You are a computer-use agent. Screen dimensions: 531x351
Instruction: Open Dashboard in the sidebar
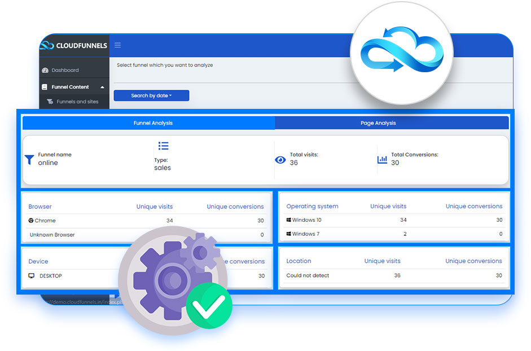(x=65, y=70)
